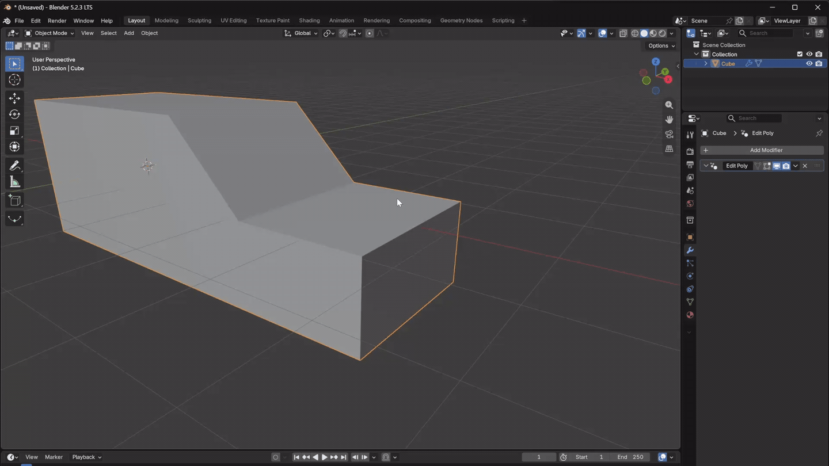Screen dimensions: 829x466
Task: Expand the viewport Options dropdown
Action: (661, 46)
